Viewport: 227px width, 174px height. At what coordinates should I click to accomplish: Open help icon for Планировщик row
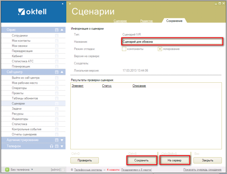(x=57, y=66)
